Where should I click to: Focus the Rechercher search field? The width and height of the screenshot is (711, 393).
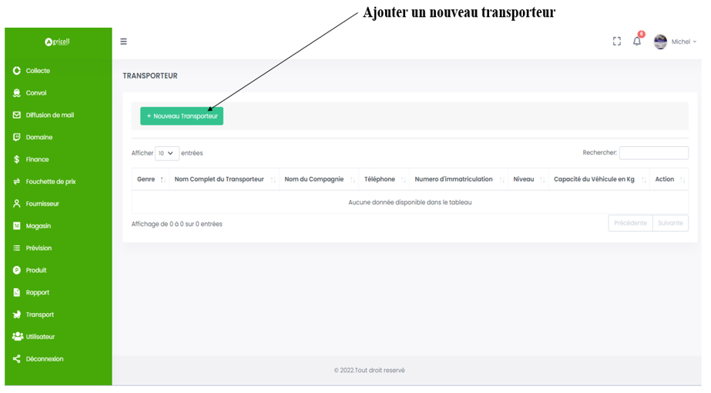[x=653, y=153]
